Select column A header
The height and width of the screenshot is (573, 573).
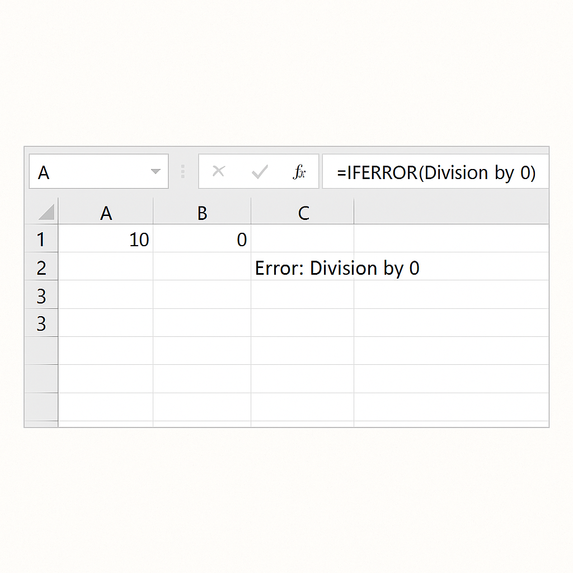pos(106,213)
